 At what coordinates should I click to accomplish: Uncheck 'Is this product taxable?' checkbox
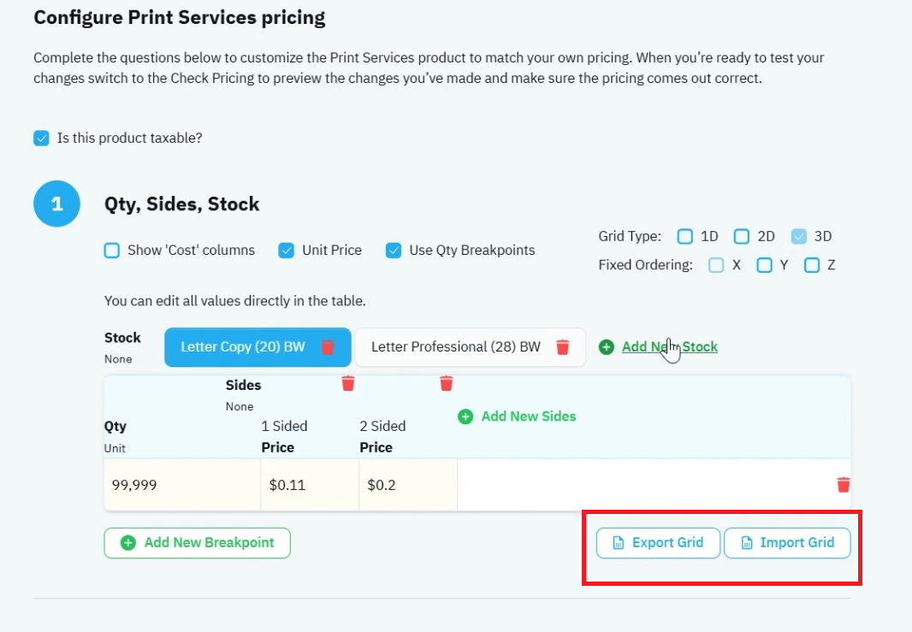(41, 139)
